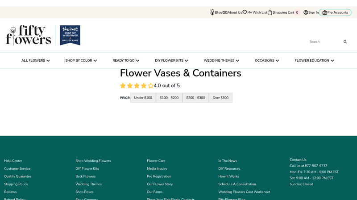Filter by price Over $300
Viewport: 357px width, 200px height.
(220, 98)
